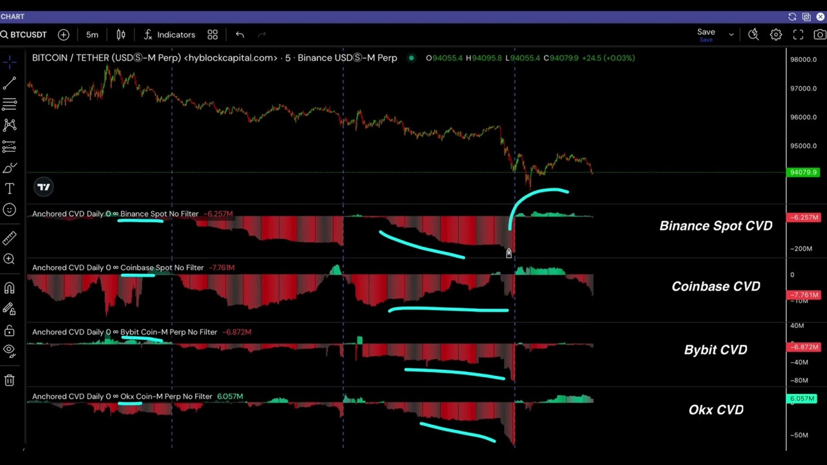Click the Bybit value label -6.872M on axis
827x465 pixels.
click(x=804, y=347)
